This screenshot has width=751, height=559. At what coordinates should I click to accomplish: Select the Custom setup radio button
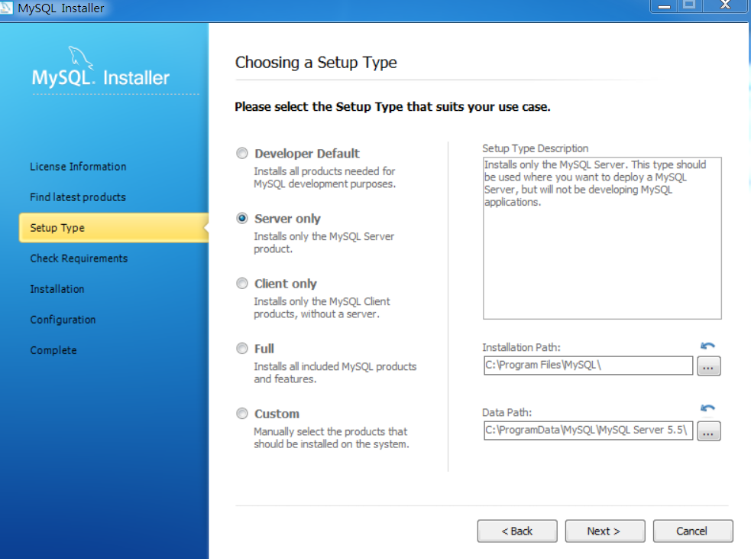click(242, 413)
